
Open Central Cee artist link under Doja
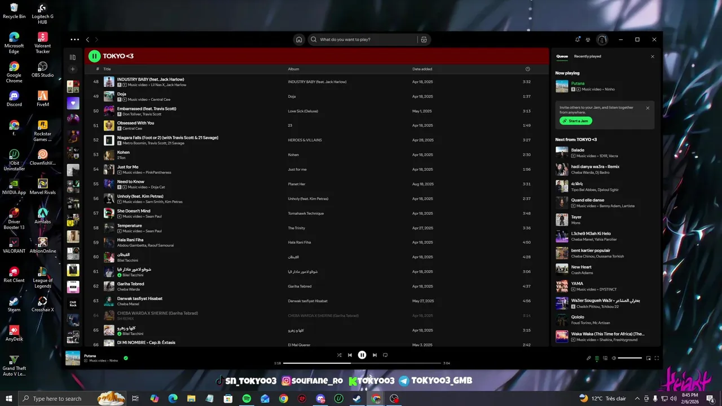click(160, 99)
